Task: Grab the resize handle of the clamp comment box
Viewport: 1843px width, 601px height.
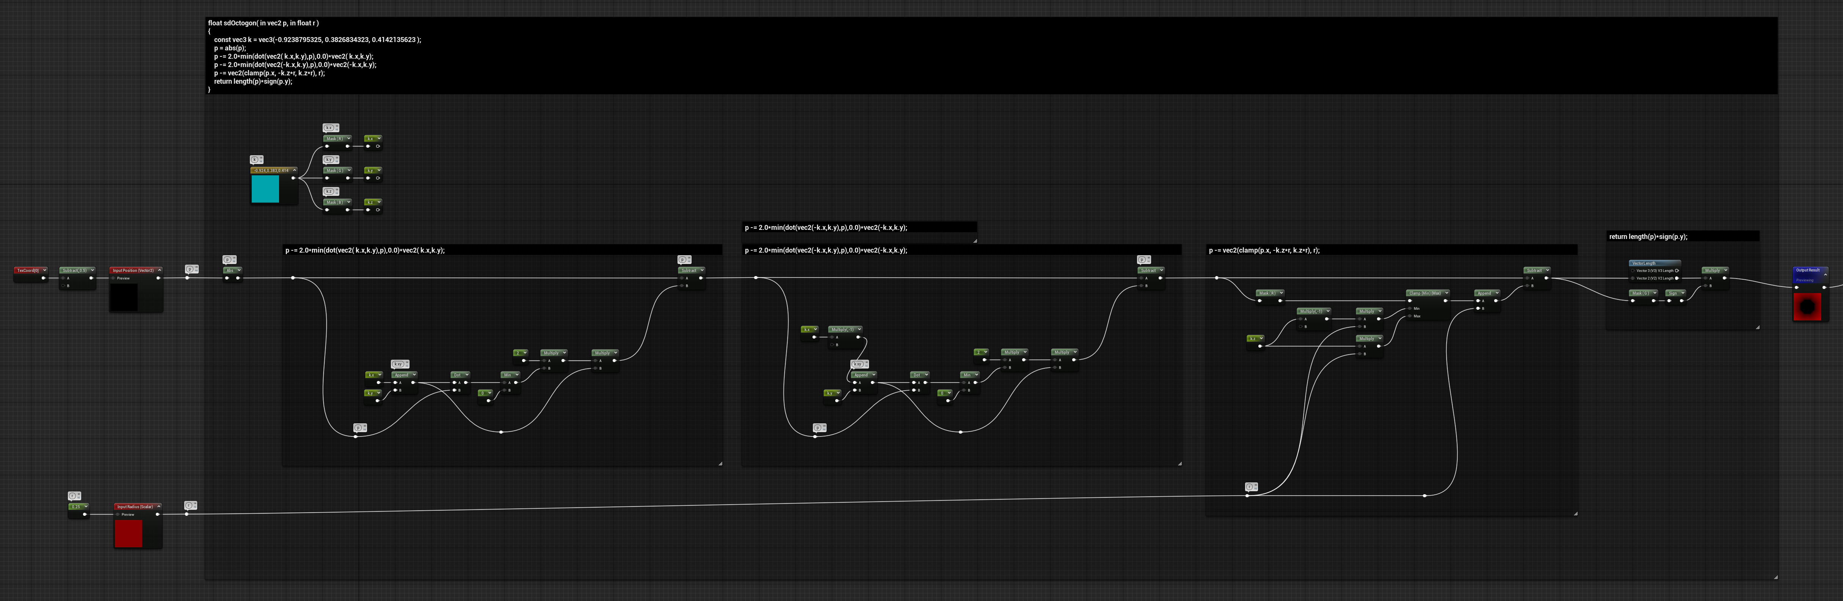Action: pos(1575,513)
